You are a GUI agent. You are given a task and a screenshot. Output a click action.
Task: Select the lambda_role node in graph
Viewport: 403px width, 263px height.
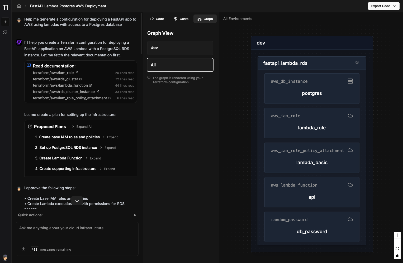pos(312,123)
